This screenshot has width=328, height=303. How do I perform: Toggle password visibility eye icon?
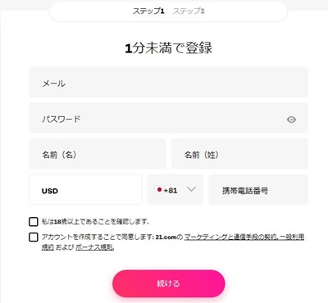click(x=291, y=120)
